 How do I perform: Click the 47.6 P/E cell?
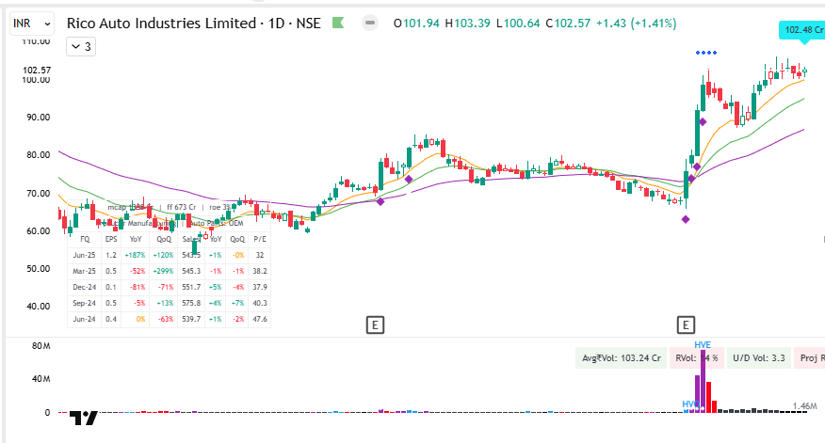coord(260,319)
